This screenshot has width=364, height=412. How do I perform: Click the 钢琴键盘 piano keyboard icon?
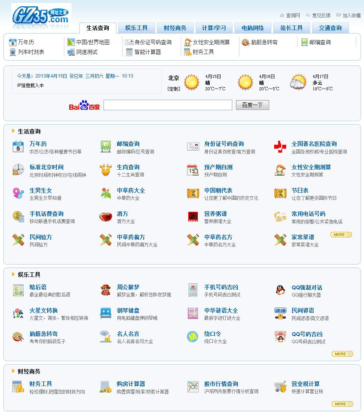[105, 312]
